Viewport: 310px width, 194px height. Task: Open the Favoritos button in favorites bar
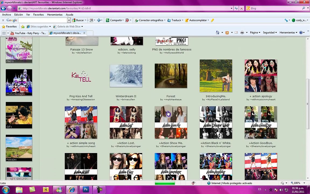click(9, 26)
